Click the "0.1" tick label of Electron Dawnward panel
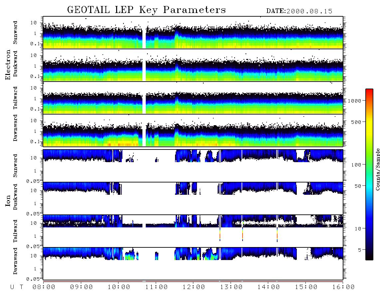 coord(35,142)
